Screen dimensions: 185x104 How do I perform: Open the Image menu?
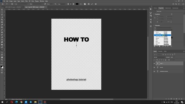tap(11, 1)
